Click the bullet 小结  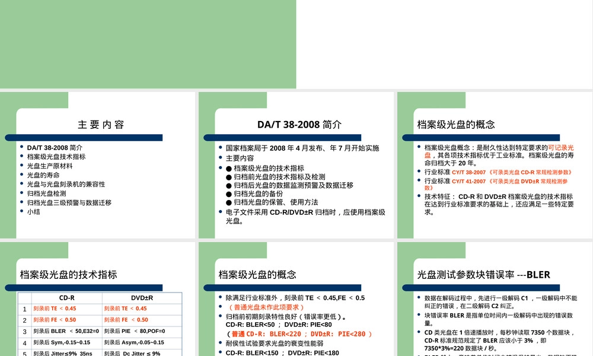[x=33, y=211]
